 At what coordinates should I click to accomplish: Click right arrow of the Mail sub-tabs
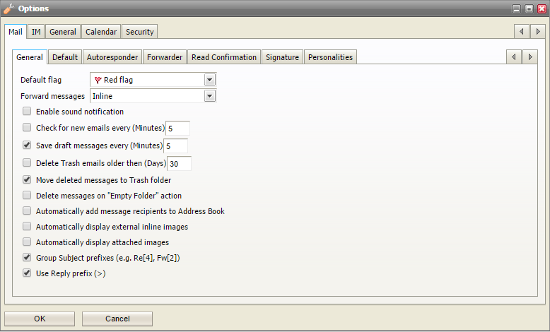click(530, 57)
